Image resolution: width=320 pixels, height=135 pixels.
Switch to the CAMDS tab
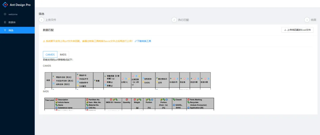coord(50,55)
